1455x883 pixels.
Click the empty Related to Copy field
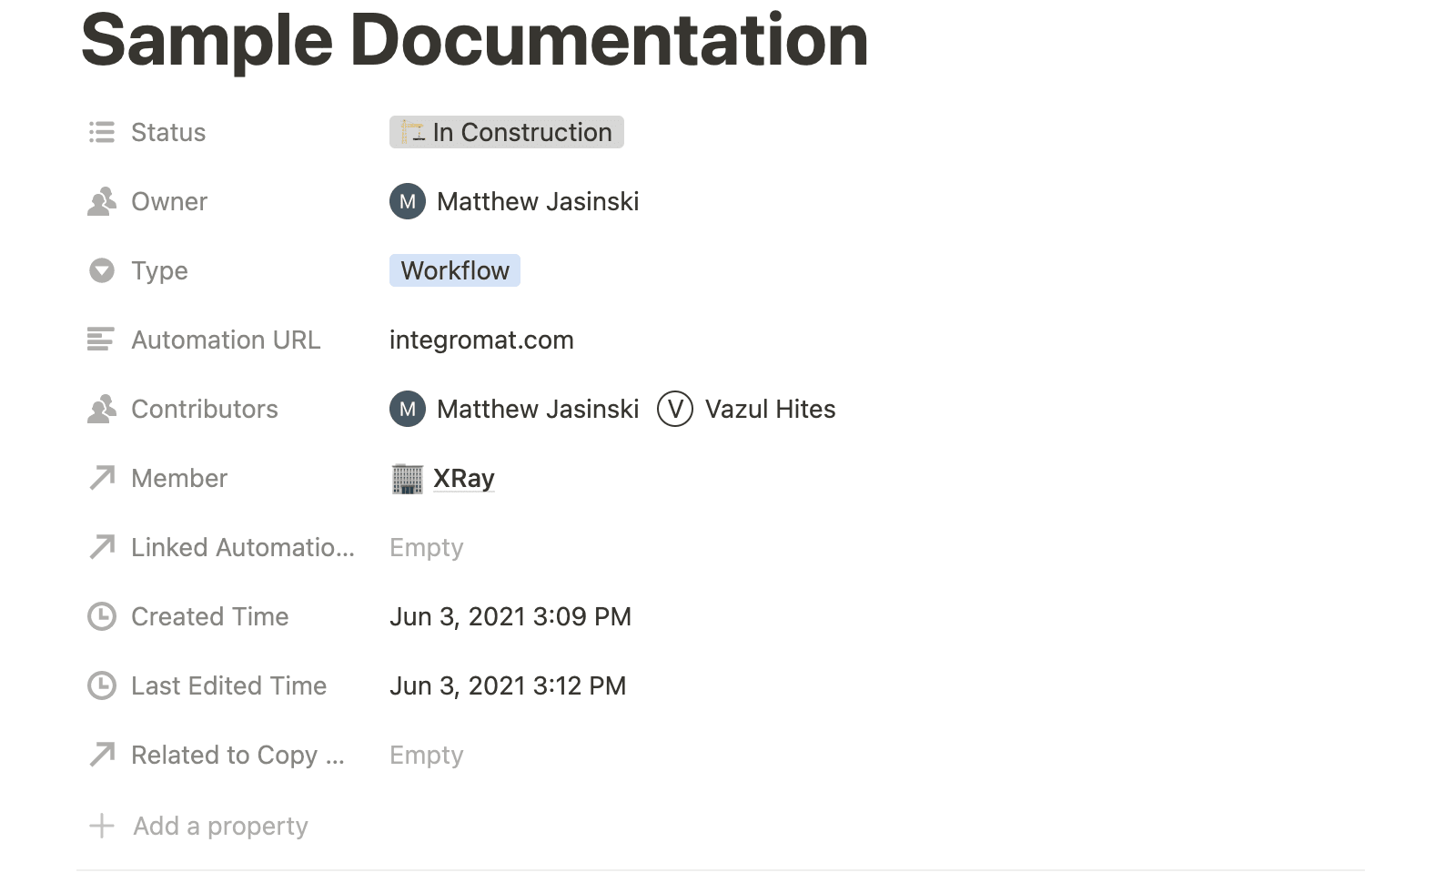(x=426, y=756)
